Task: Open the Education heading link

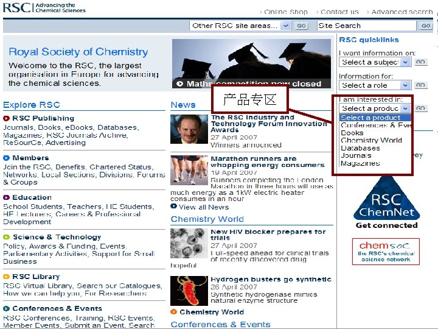Action: click(32, 197)
